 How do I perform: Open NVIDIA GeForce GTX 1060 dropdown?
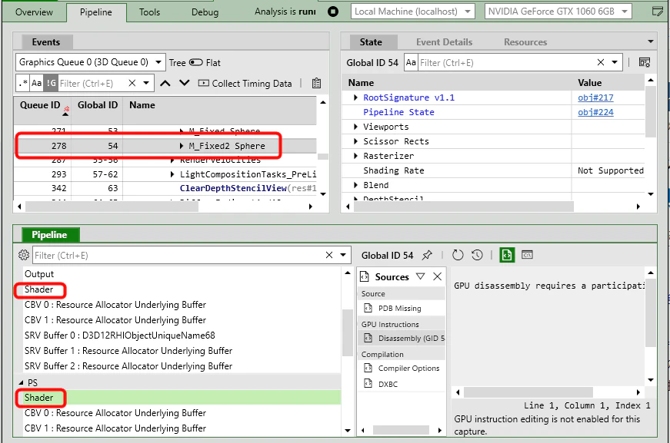[558, 12]
